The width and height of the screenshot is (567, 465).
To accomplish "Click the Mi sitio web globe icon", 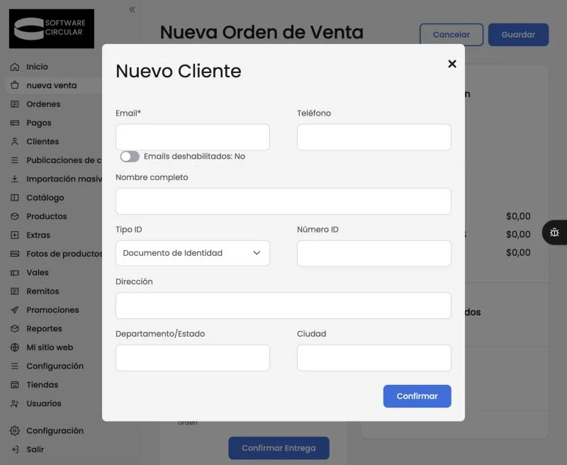I will pyautogui.click(x=15, y=347).
